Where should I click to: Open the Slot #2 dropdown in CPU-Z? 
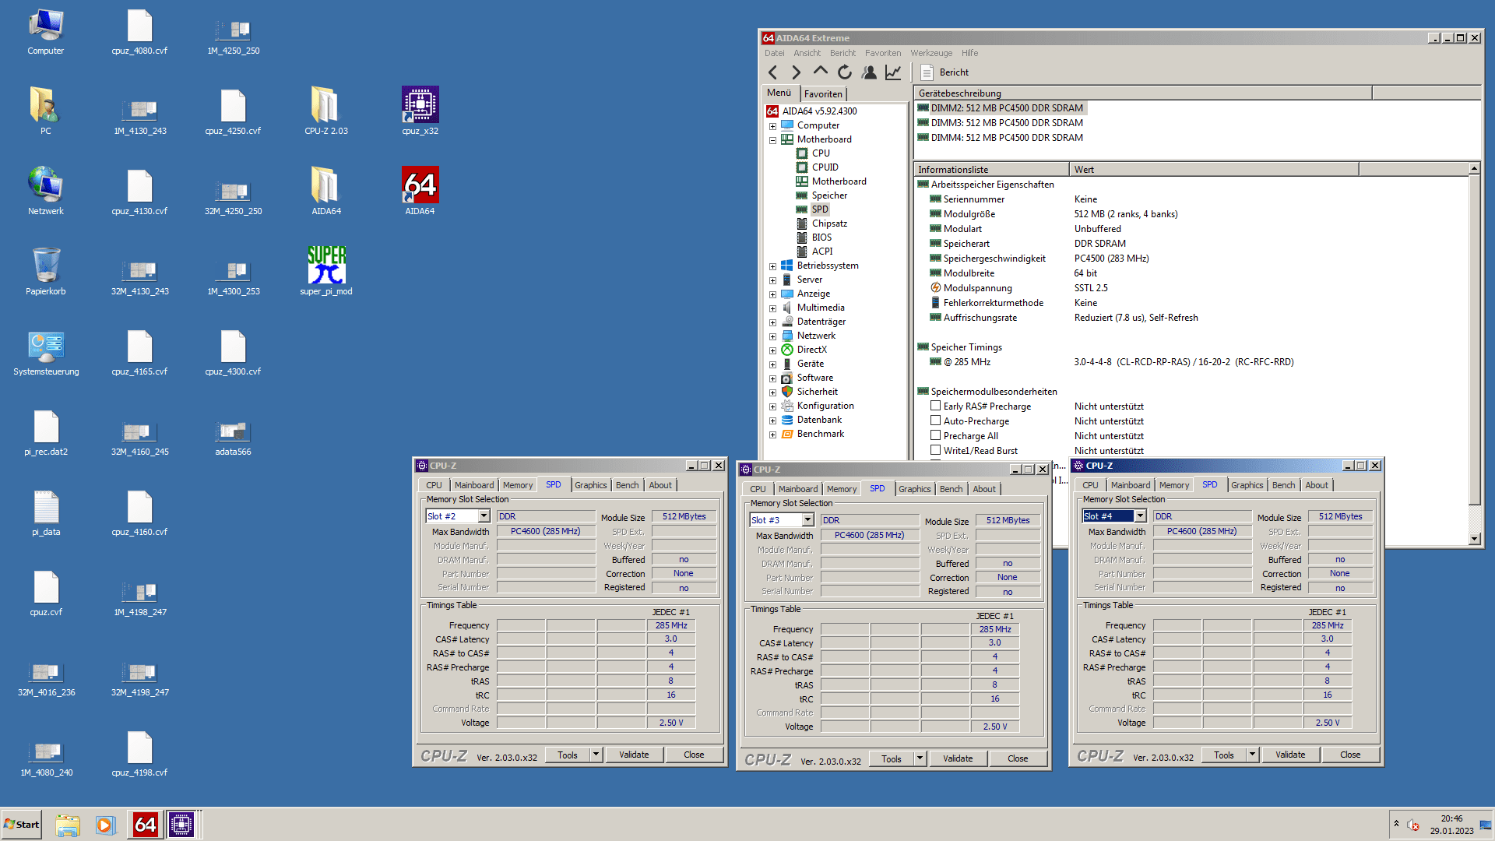pos(484,516)
